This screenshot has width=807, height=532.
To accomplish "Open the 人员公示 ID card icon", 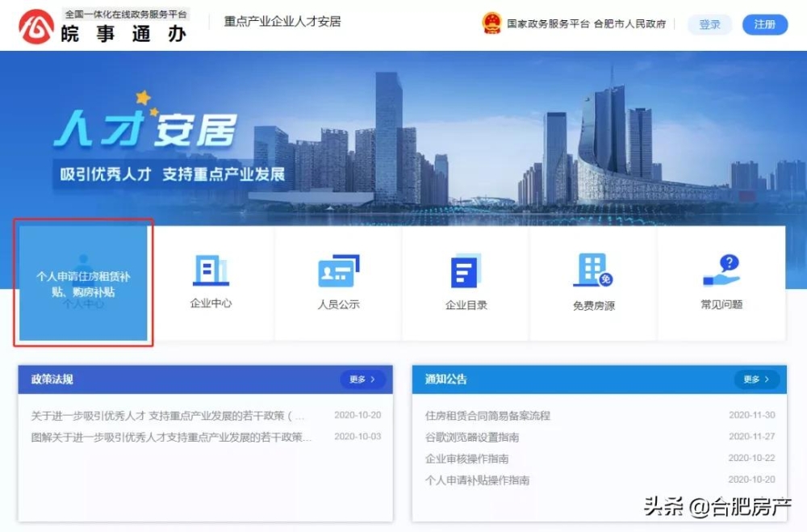I will pos(339,270).
